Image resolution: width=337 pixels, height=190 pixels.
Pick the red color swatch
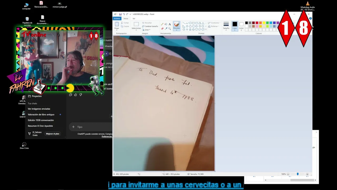click(257, 23)
